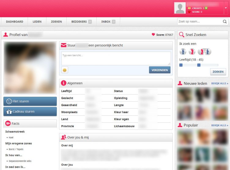Open the emoji picker for the message
The image size is (230, 170).
(65, 70)
